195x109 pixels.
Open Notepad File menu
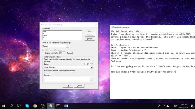[112, 31]
